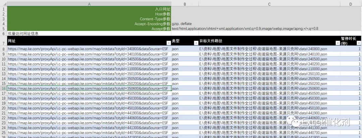Open the 目标文件路径 column filter dropdown
This screenshot has width=362, height=138.
click(338, 43)
